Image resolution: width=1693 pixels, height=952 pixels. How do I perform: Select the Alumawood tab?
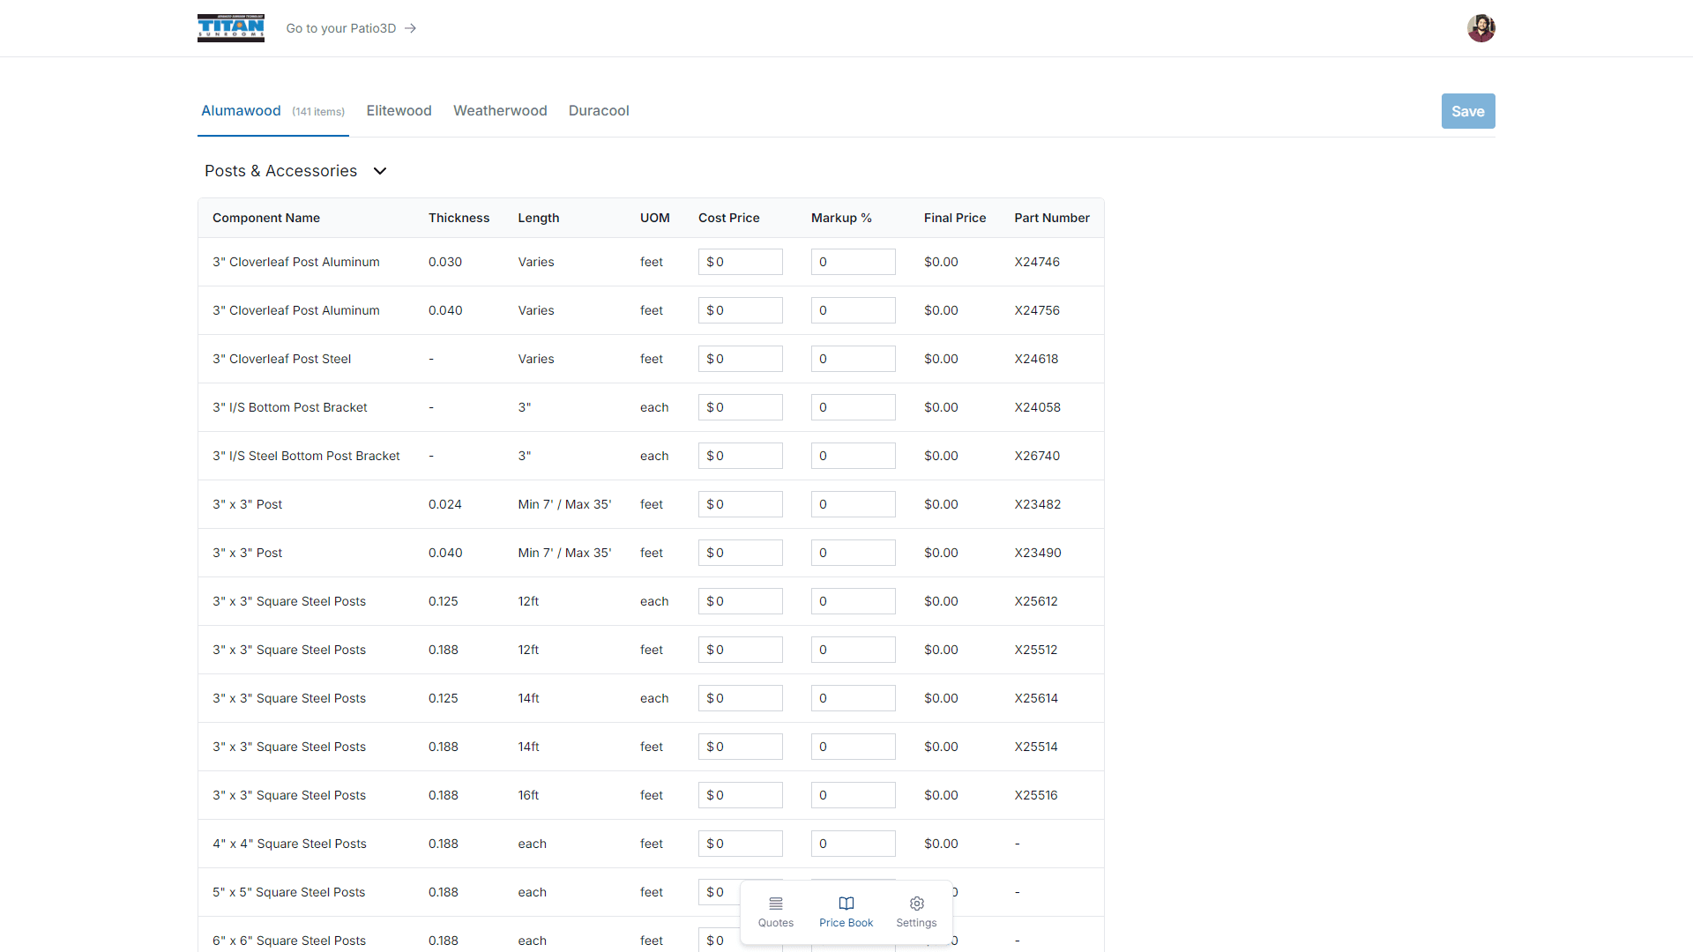(241, 111)
